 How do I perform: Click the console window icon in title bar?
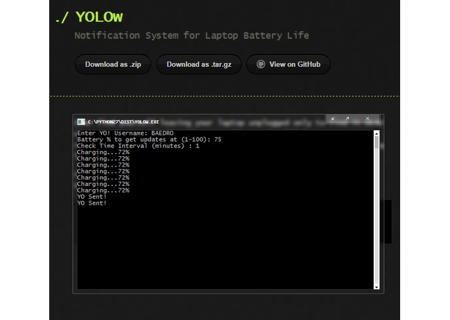pos(81,122)
